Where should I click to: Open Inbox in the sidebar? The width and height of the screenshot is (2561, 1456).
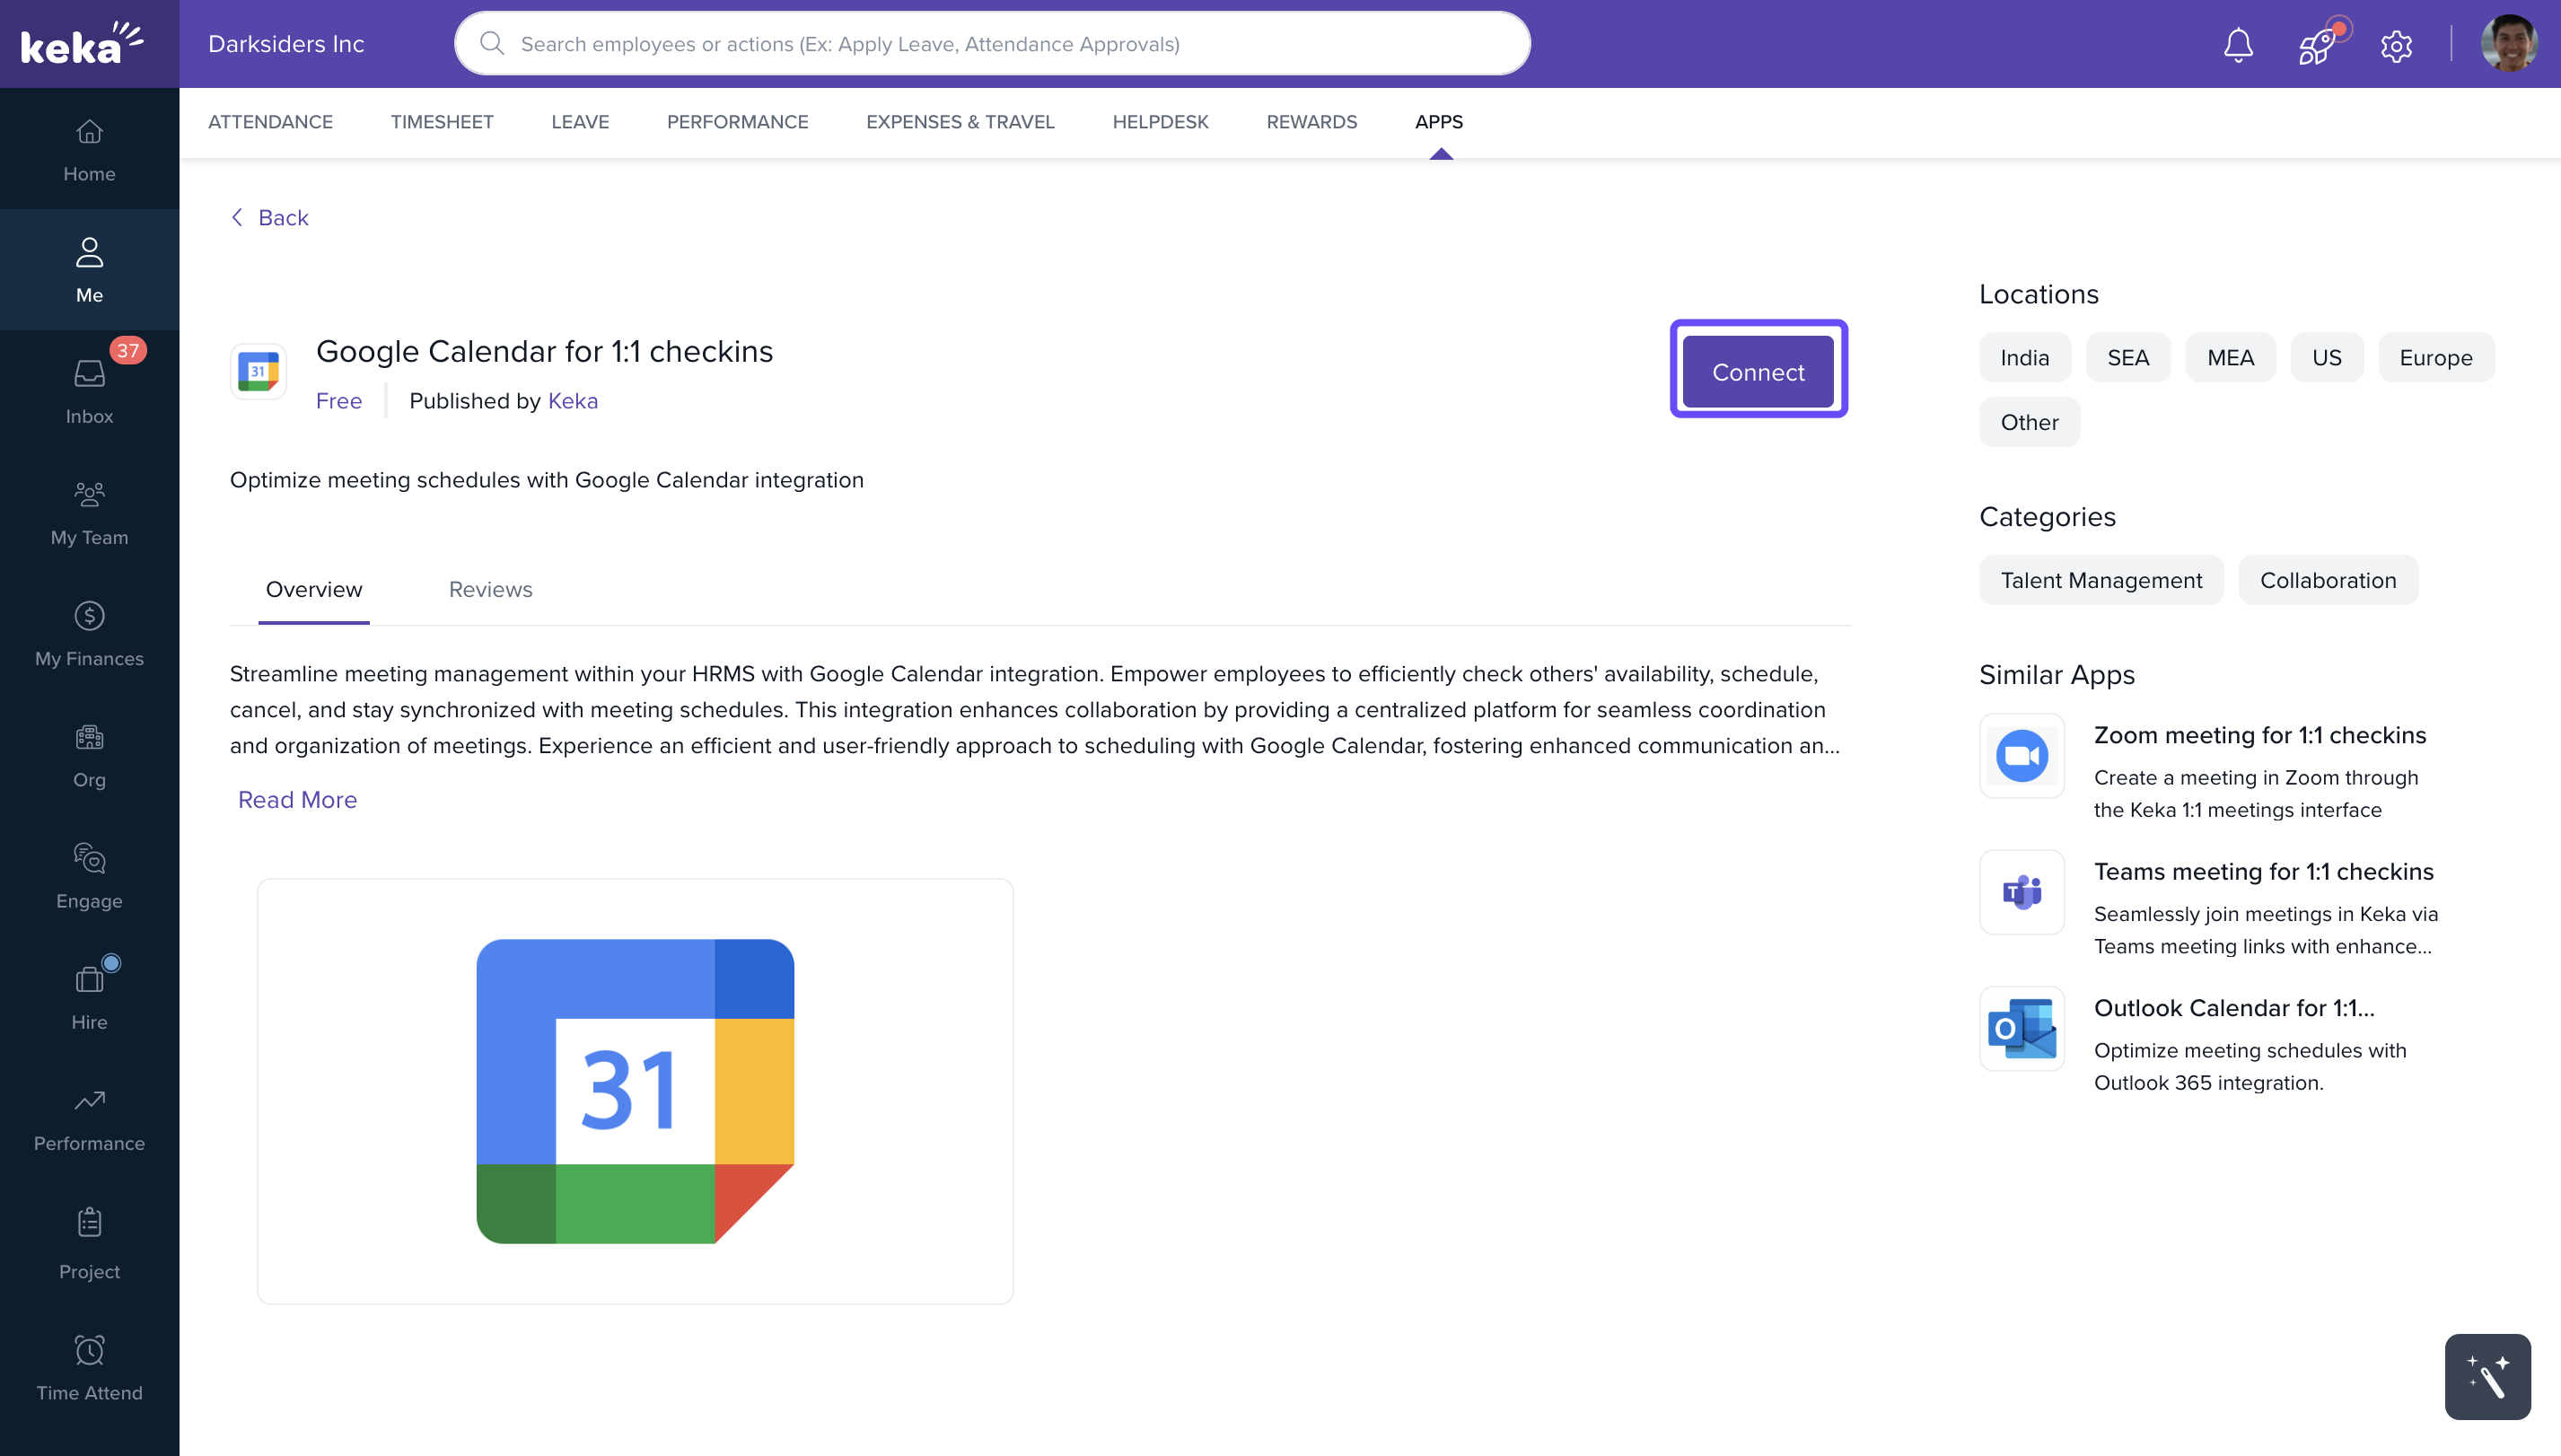[x=89, y=391]
